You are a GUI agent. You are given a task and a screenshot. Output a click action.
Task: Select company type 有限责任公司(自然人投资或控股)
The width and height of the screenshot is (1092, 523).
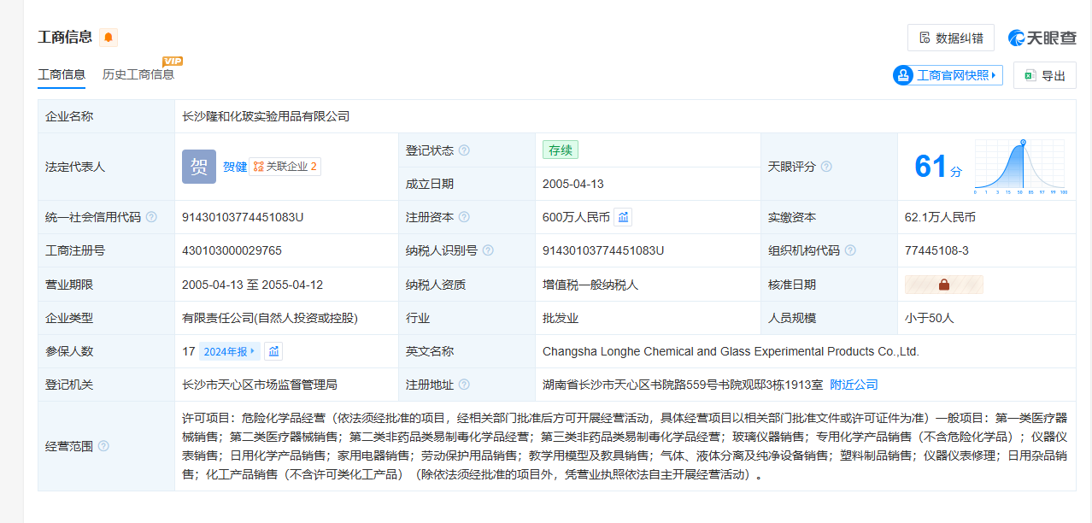coord(270,318)
